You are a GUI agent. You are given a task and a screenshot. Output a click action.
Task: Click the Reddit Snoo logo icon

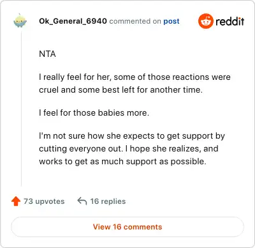205,21
